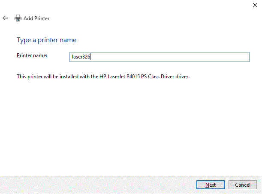The image size is (262, 194).
Task: Click the empty bottom button bar area
Action: coord(94,185)
